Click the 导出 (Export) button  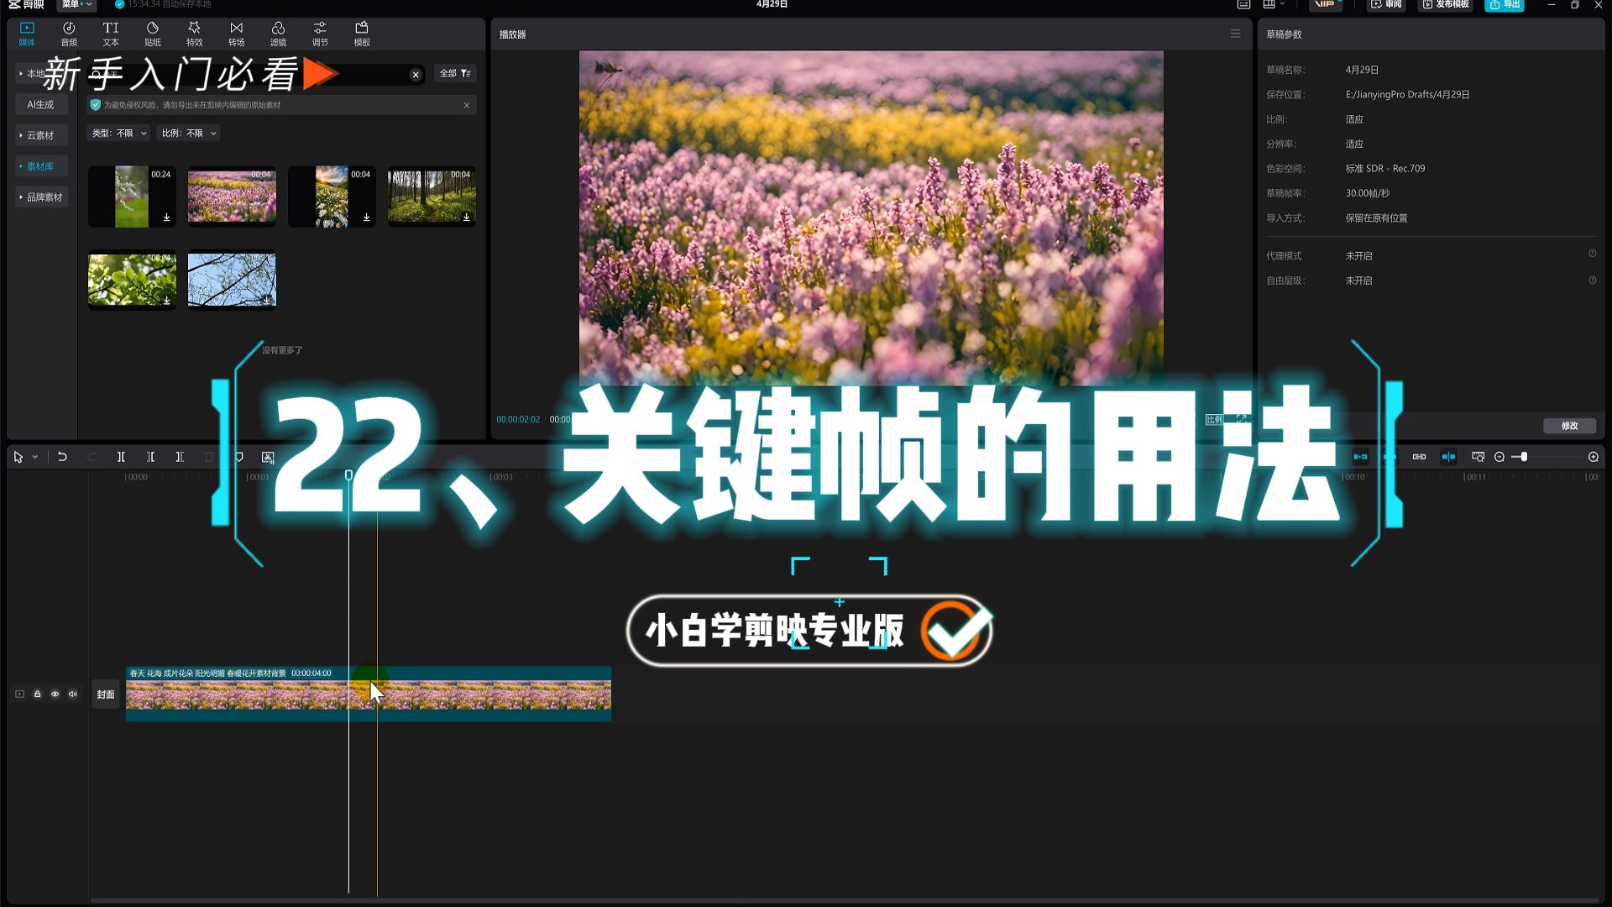[x=1504, y=5]
